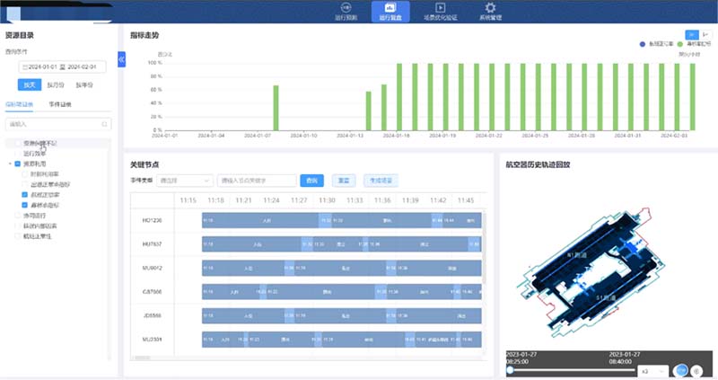The image size is (718, 380).
Task: Toggle the 资源利用 parent checkbox
Action: 17,163
